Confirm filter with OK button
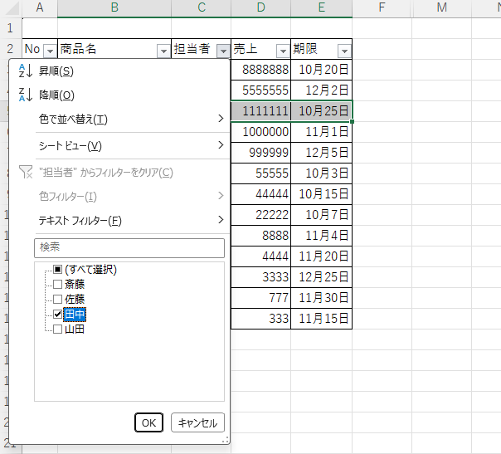501x454 pixels. click(149, 422)
